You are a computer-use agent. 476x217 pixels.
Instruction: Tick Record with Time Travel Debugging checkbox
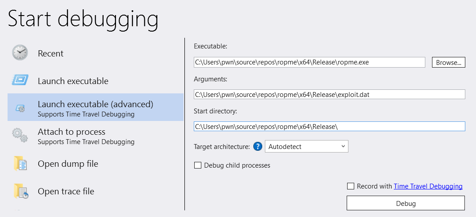pyautogui.click(x=351, y=186)
